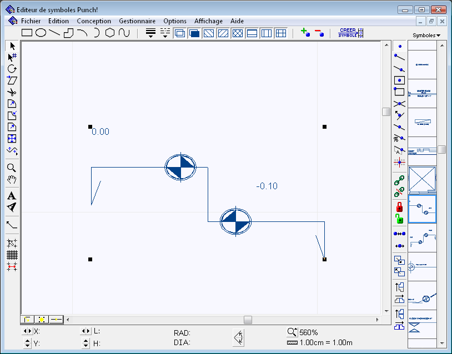Step the L length stepper
Image resolution: width=452 pixels, height=354 pixels.
click(86, 331)
